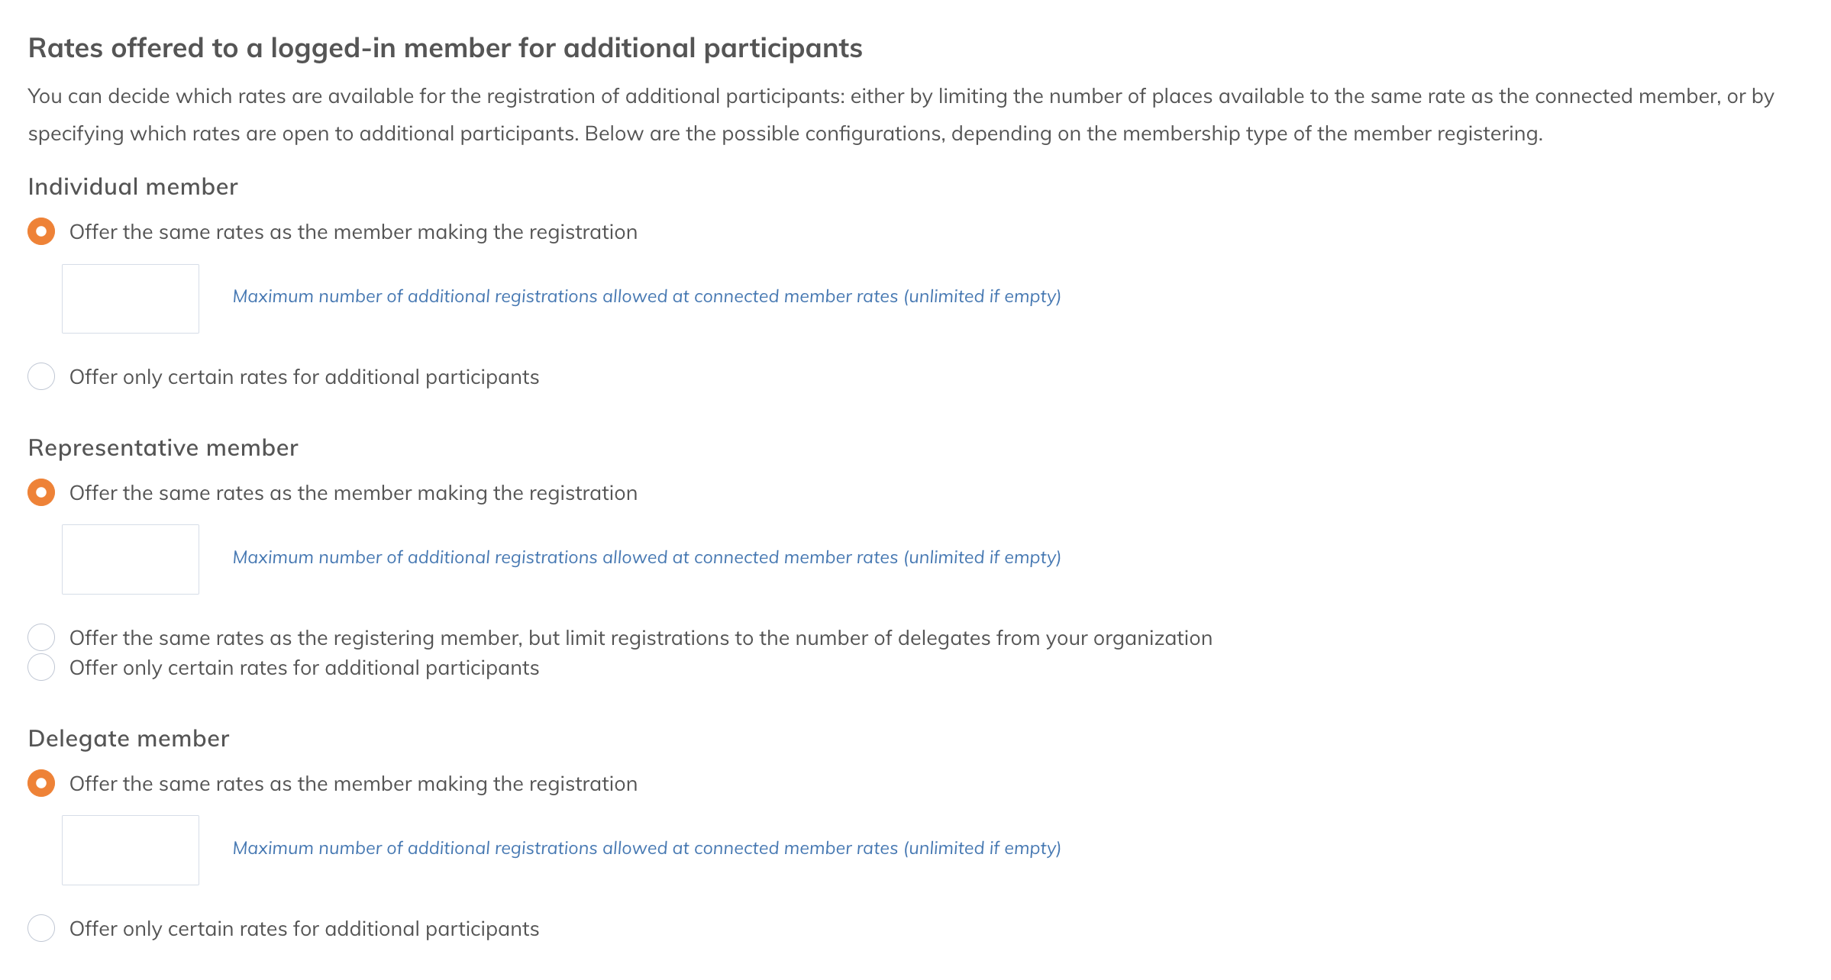Click blue maximum registrations hint under Delegate member

647,848
